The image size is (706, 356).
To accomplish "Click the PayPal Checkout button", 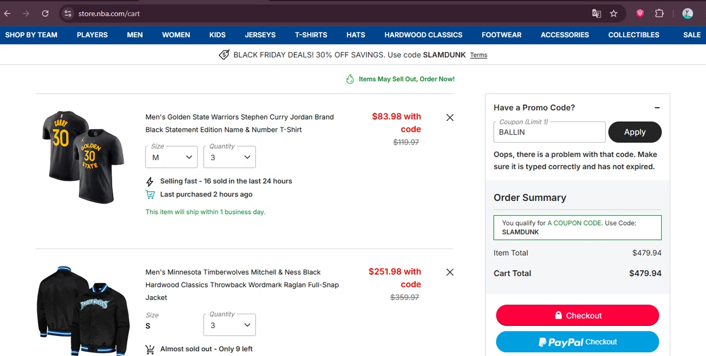I will click(x=578, y=342).
